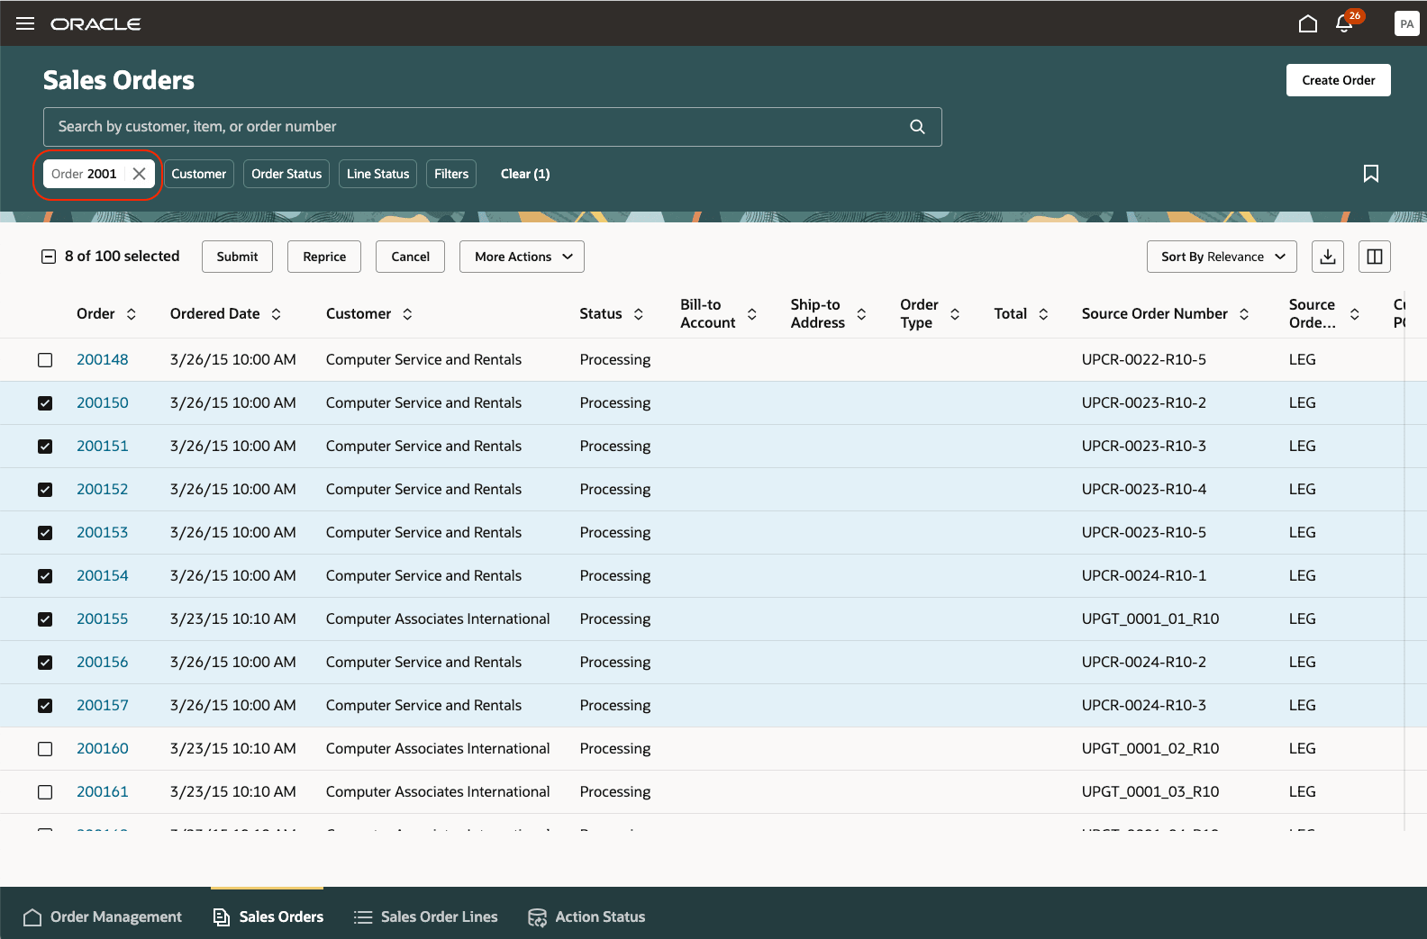Download the sales orders list
The image size is (1427, 939).
point(1327,257)
